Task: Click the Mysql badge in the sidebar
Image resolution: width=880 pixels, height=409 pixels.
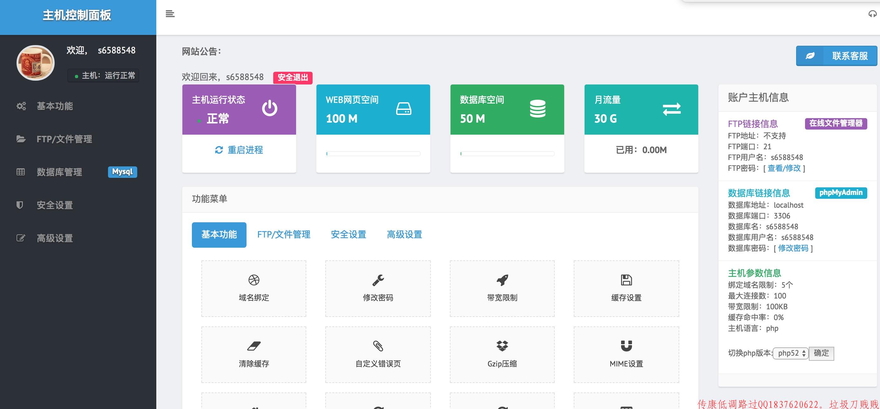Action: tap(122, 172)
